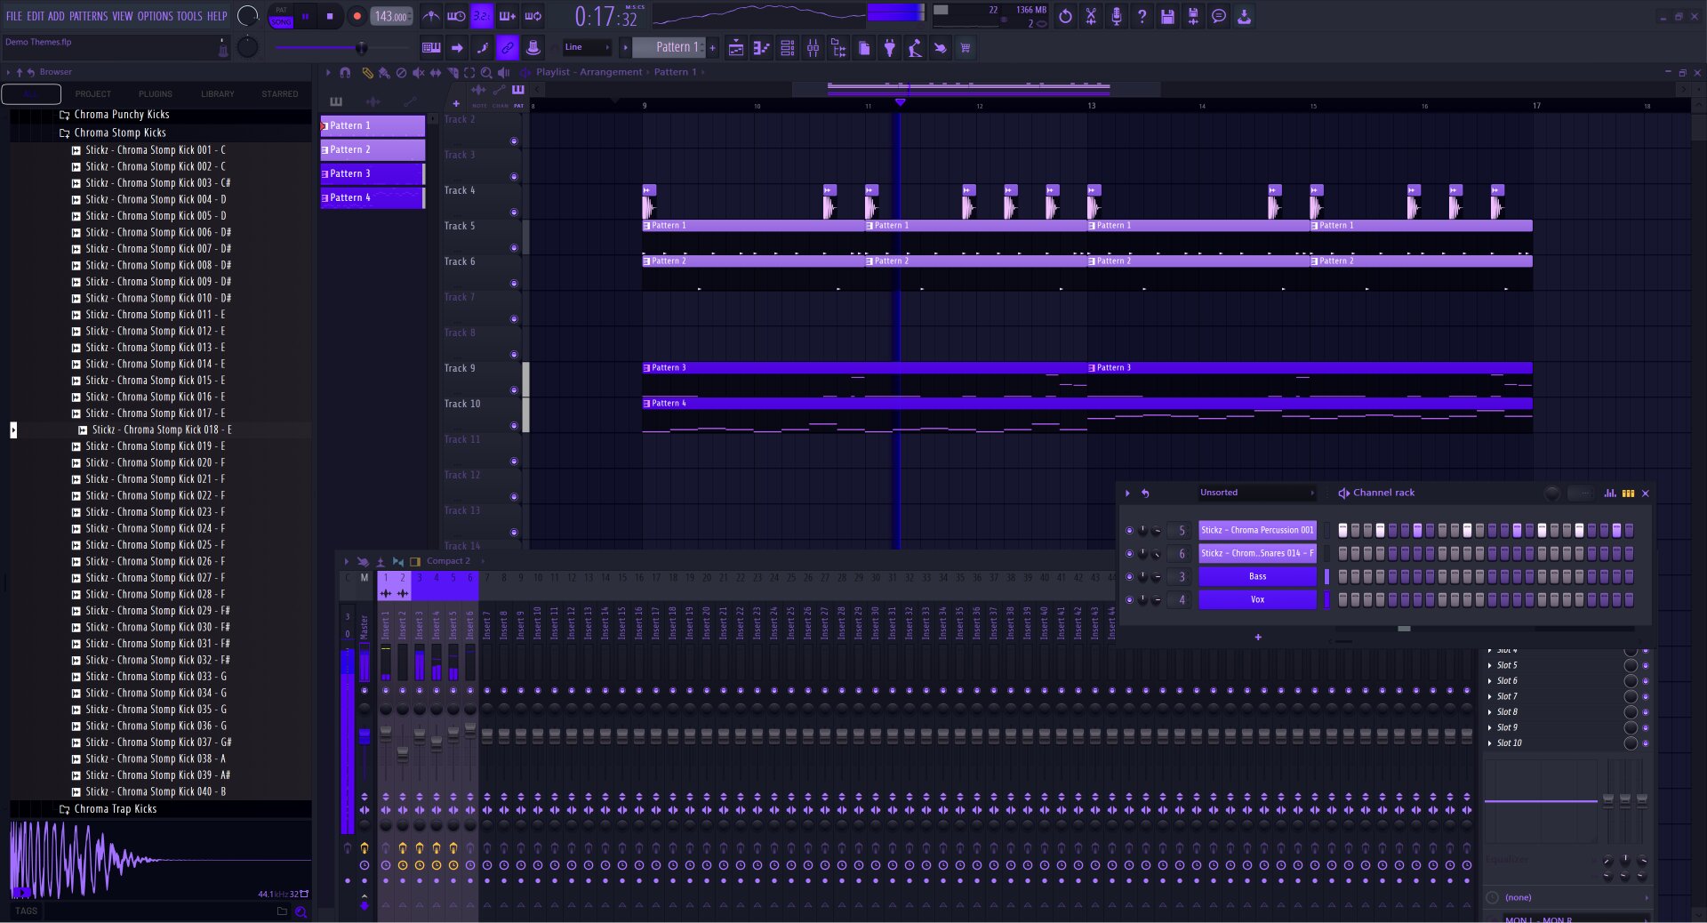Click the Stop playback button
Image resolution: width=1707 pixels, height=923 pixels.
(330, 16)
